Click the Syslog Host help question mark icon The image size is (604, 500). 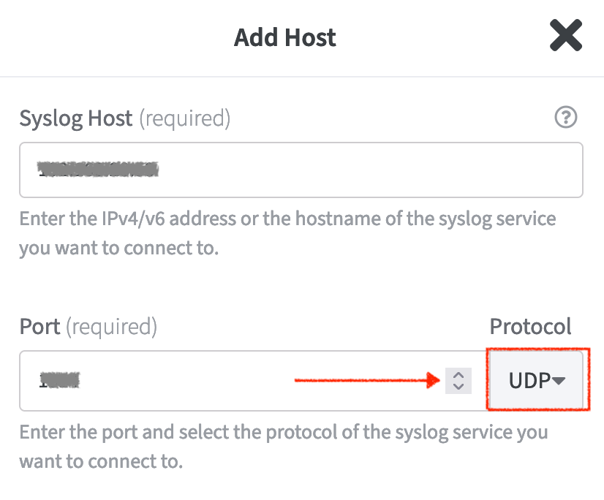pyautogui.click(x=566, y=118)
